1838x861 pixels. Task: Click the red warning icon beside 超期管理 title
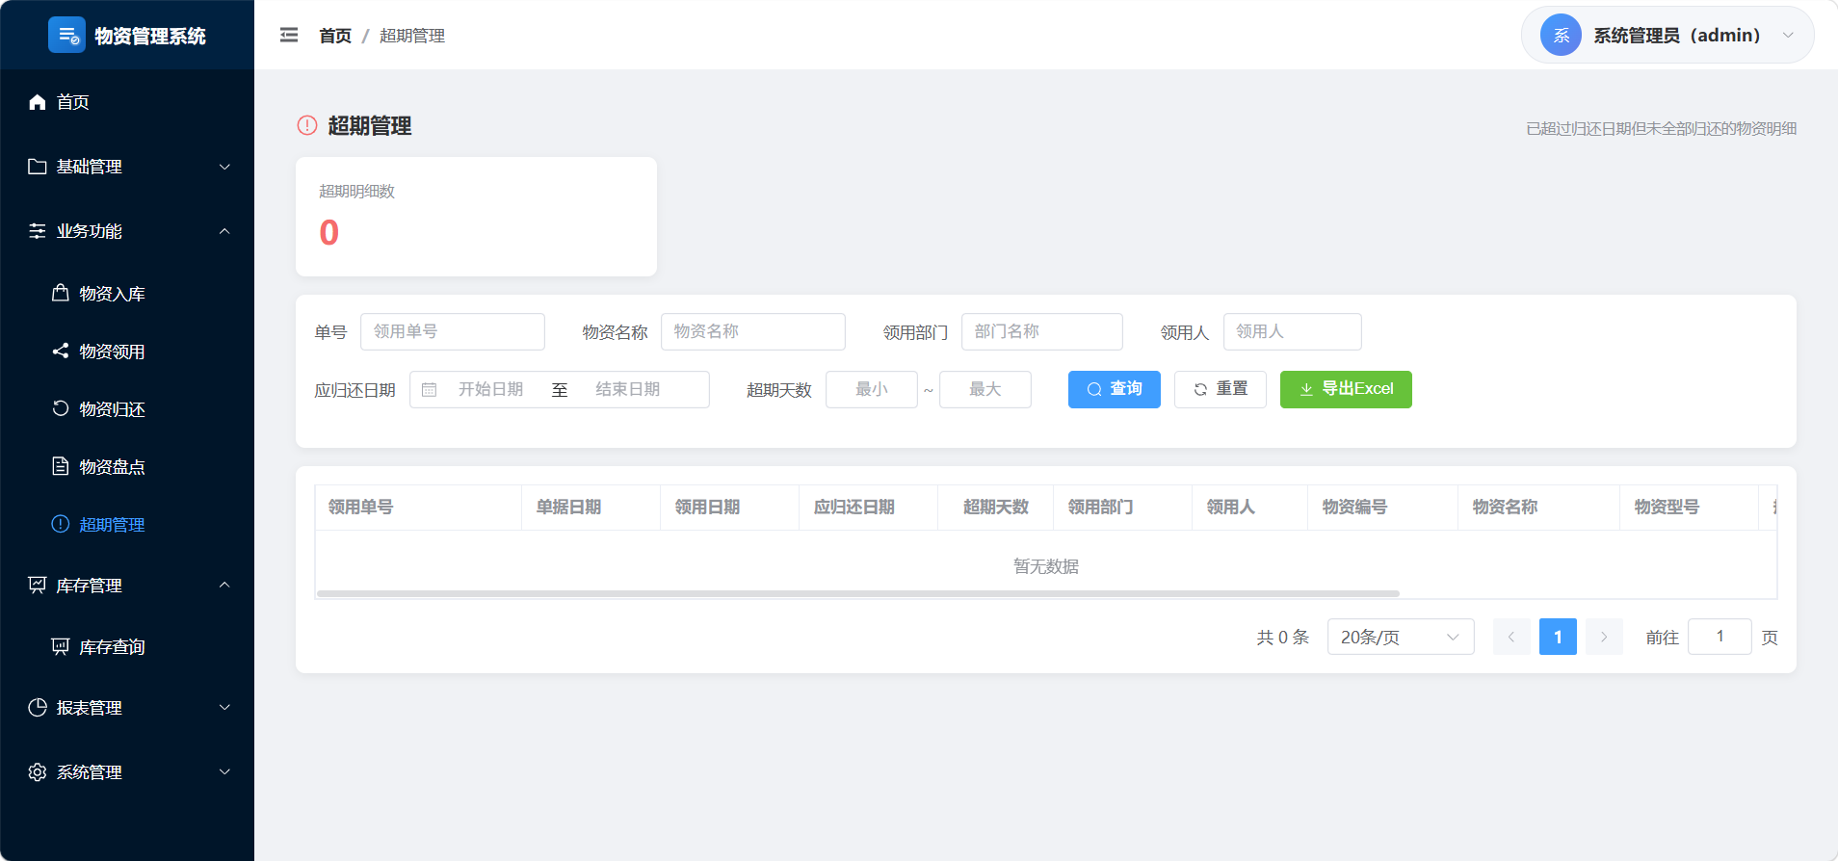click(x=307, y=125)
